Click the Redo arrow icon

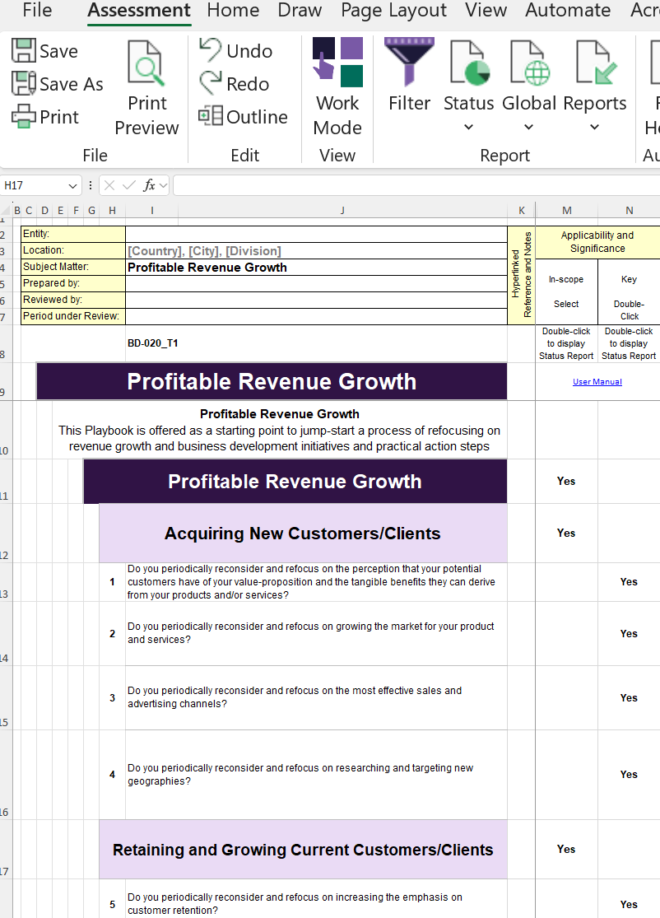211,83
